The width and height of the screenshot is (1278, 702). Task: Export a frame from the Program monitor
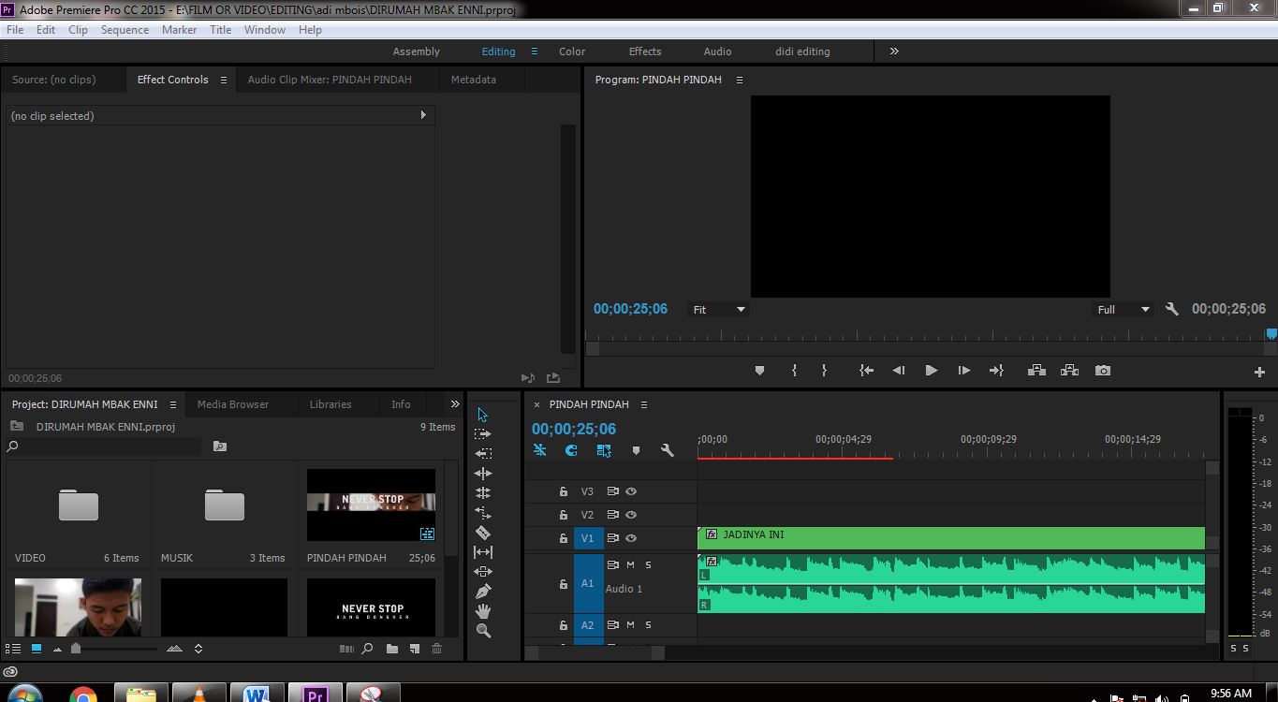[x=1102, y=370]
